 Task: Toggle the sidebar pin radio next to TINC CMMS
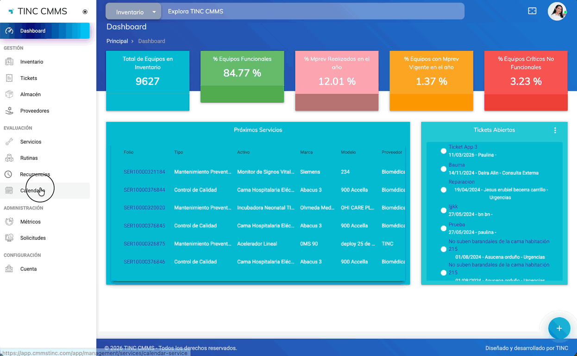click(85, 12)
